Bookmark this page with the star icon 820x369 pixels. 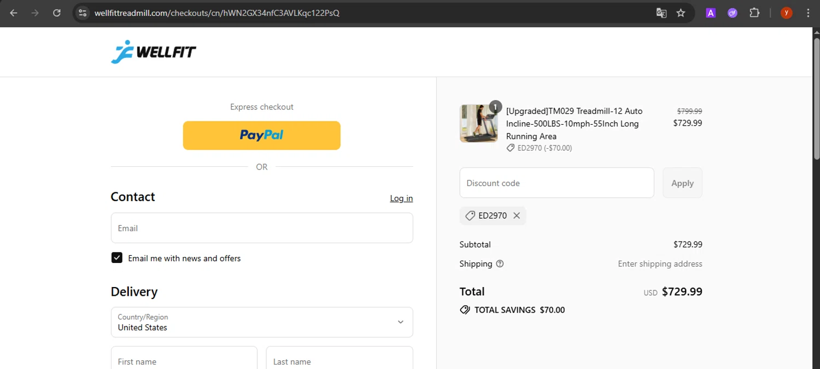(681, 13)
